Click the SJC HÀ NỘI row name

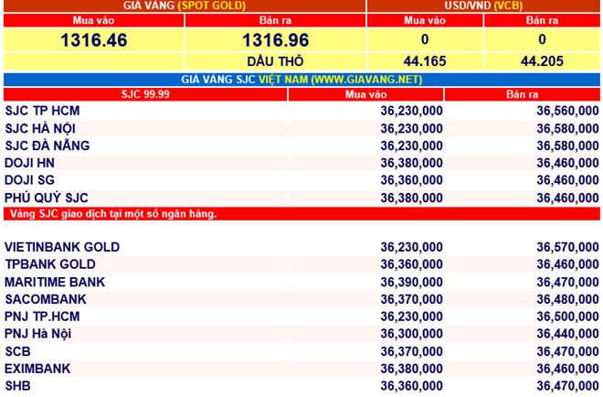pos(40,128)
